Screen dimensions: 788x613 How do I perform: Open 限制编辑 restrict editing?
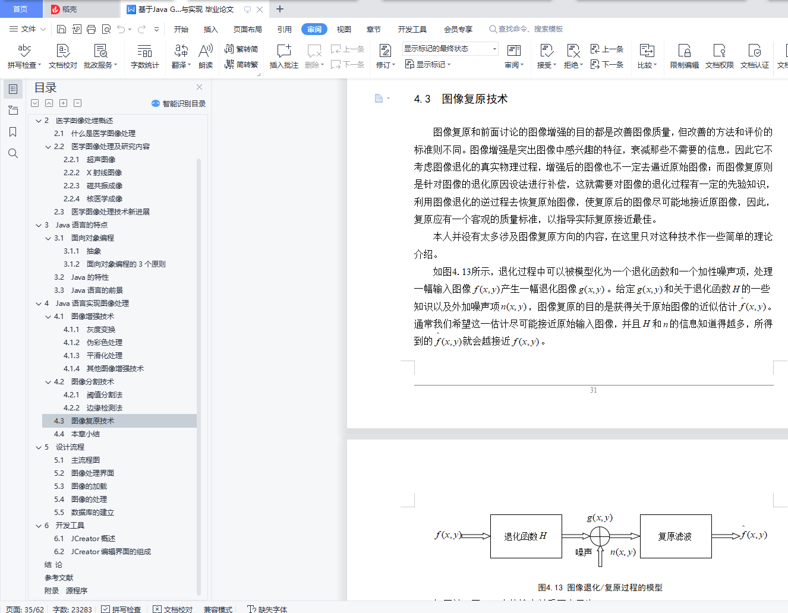(685, 56)
